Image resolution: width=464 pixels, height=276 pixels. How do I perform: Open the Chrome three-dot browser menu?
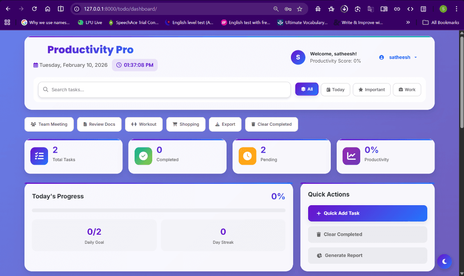tap(457, 9)
